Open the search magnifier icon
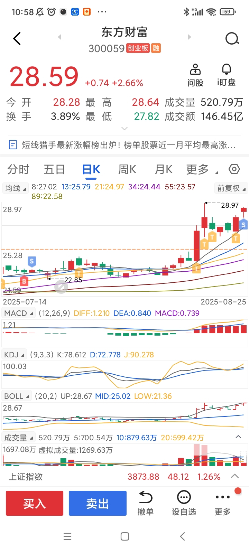Viewport: 249px width, 553px height. 232,38
